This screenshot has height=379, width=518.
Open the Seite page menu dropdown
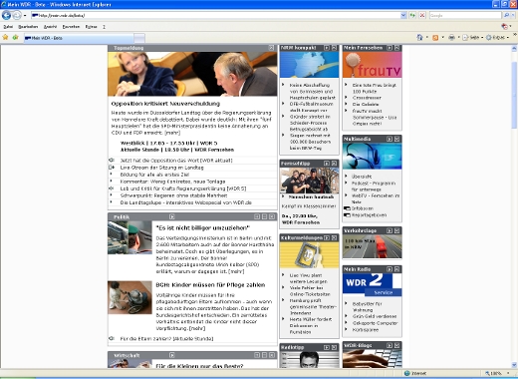(x=472, y=38)
